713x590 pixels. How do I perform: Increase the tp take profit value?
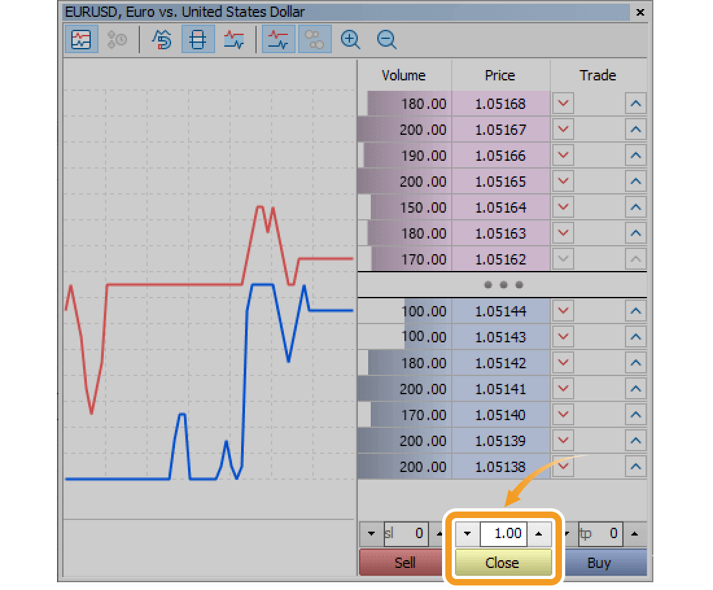[635, 534]
